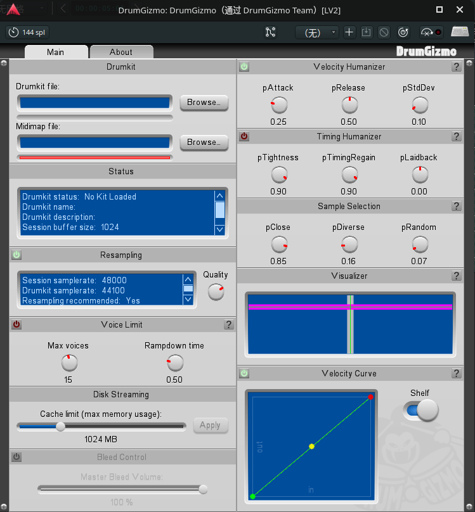Toggle the Bleed Control power button
Screen dimensions: 475x512
tap(16, 457)
